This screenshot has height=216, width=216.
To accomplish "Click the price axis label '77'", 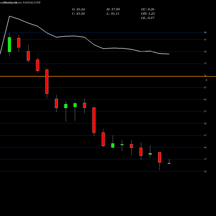I will click(x=205, y=64).
